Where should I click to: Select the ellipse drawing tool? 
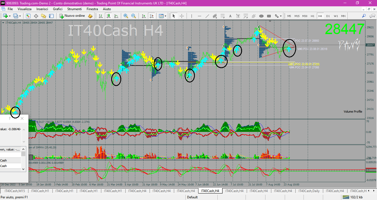tap(261, 16)
